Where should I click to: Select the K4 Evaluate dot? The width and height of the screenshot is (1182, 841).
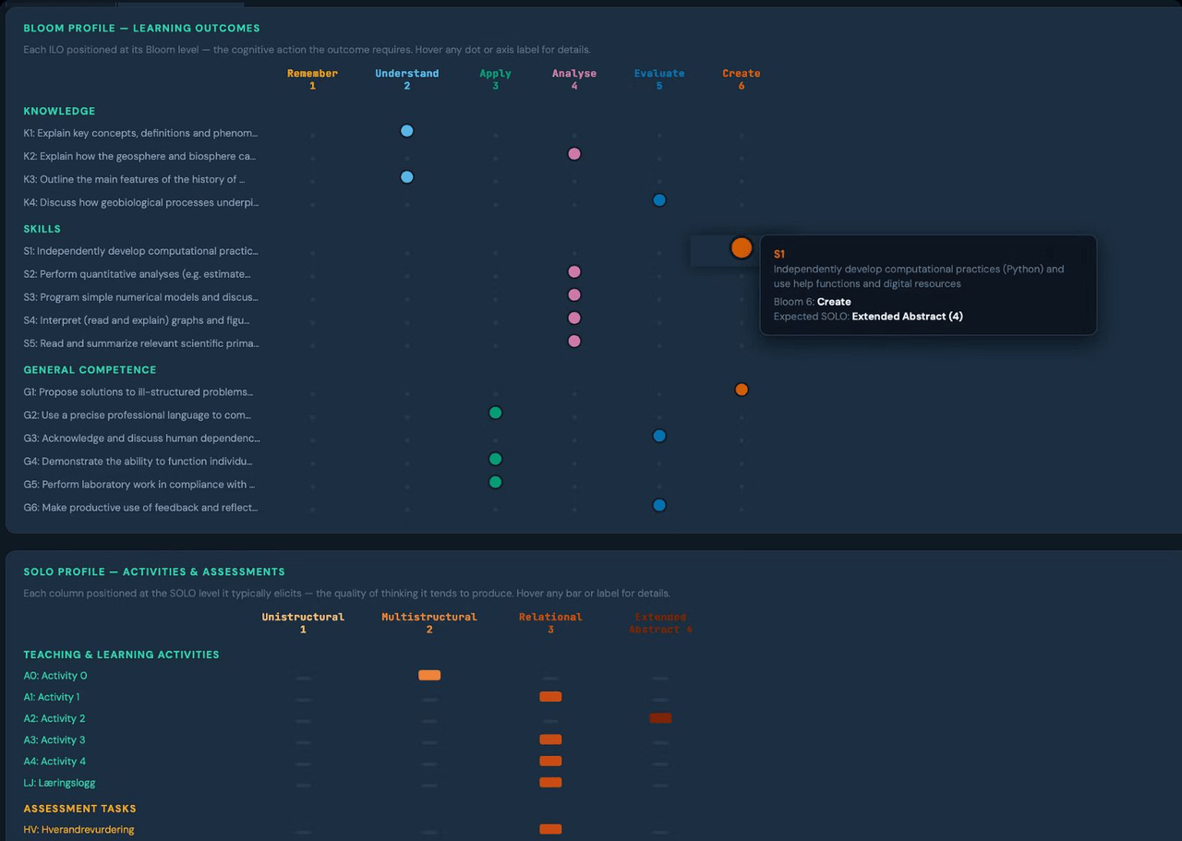point(659,200)
